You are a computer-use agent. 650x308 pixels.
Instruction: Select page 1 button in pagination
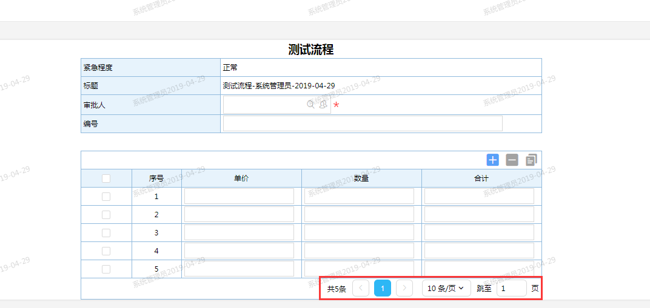[383, 288]
